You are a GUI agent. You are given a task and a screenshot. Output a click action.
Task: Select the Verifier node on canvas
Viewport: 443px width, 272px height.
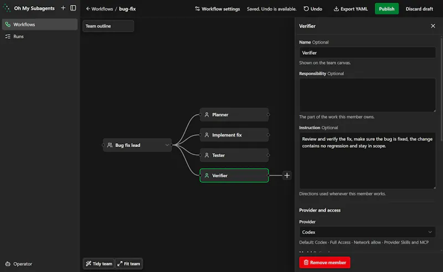[x=234, y=175]
